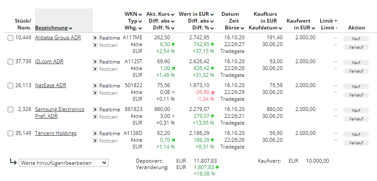Sort by Börse column header
377x181 pixels.
point(234,28)
